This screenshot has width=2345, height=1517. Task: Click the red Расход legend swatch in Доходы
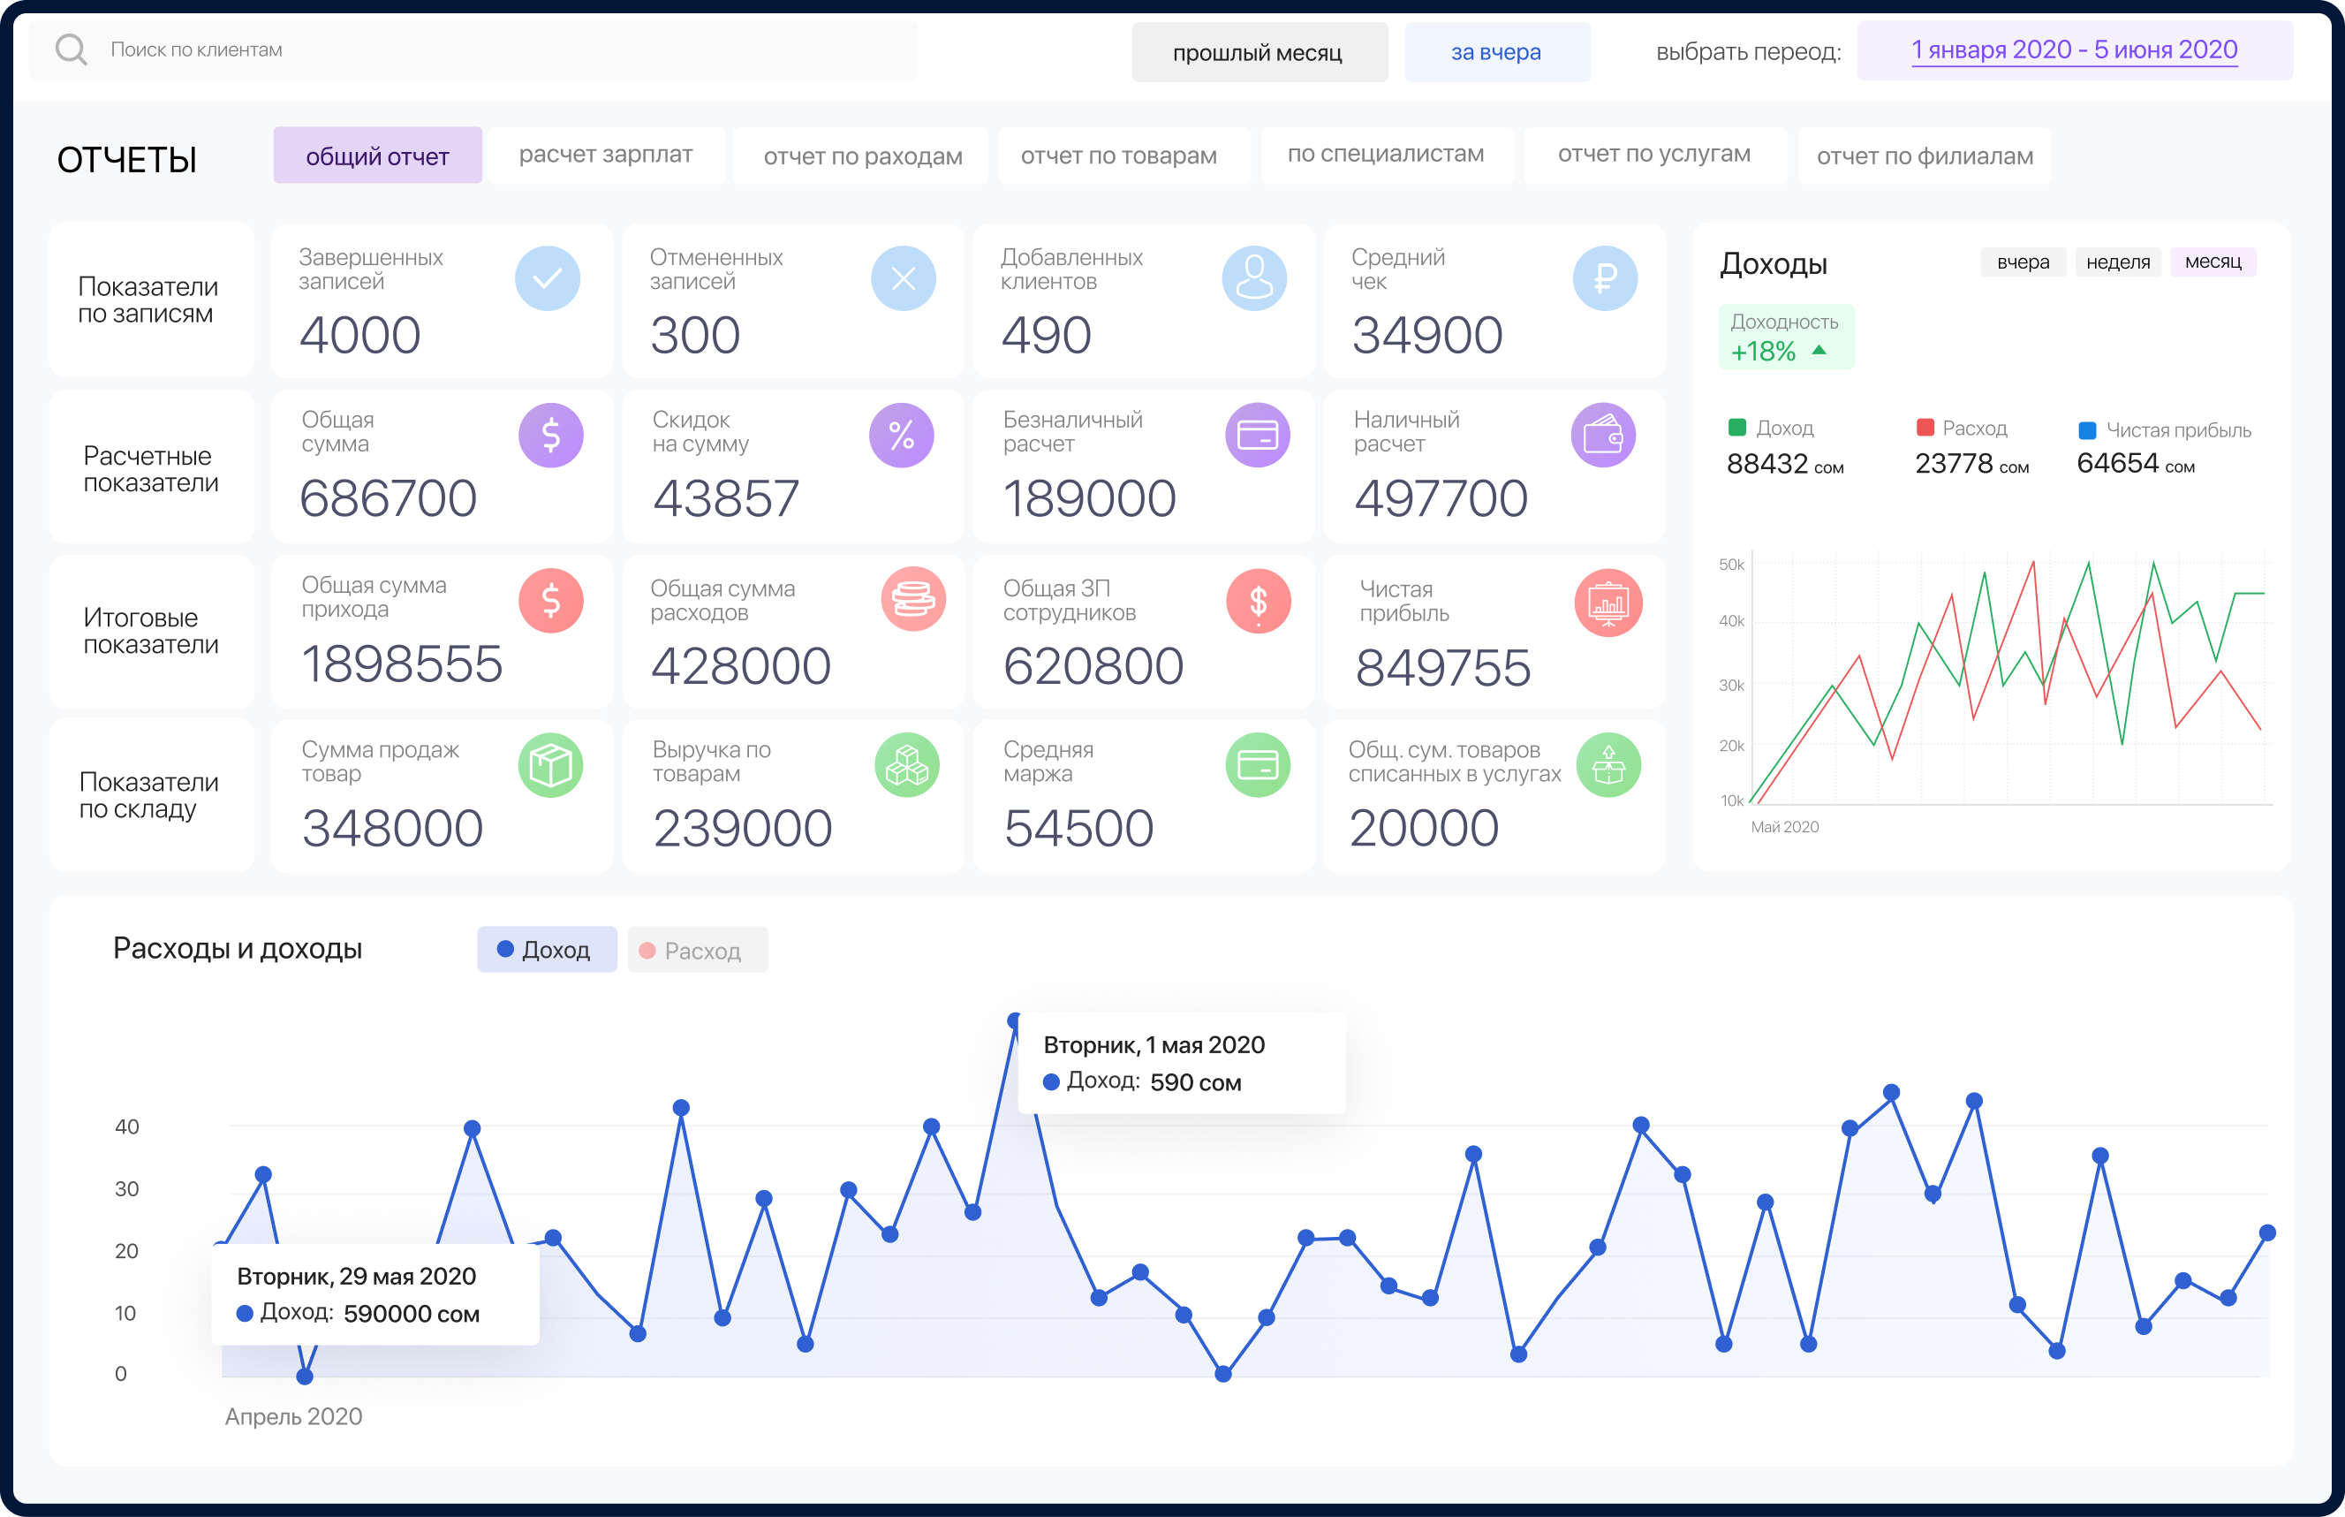[x=1925, y=427]
